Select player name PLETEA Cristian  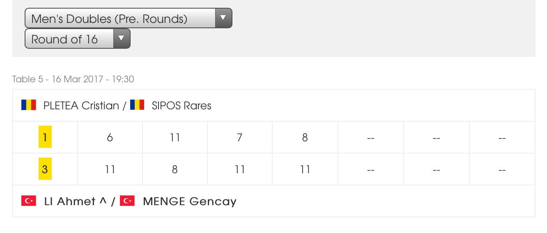point(81,106)
